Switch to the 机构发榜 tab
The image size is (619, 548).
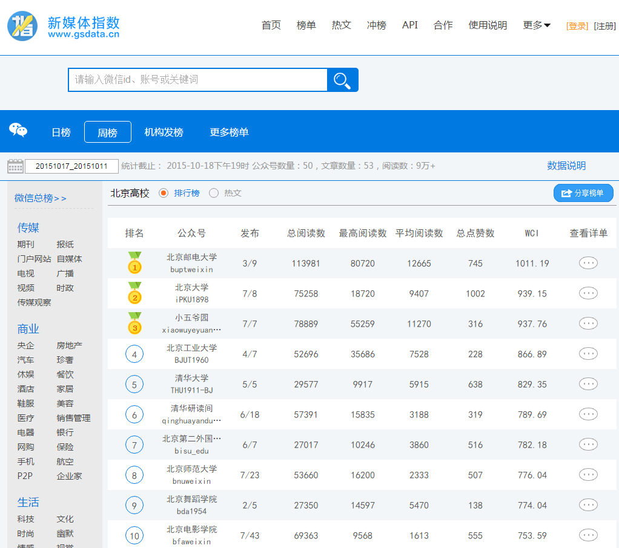[x=164, y=132]
